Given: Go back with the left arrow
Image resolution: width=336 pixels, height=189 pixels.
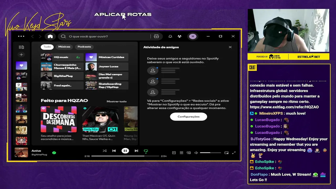Looking at the screenshot, I should coord(33,36).
